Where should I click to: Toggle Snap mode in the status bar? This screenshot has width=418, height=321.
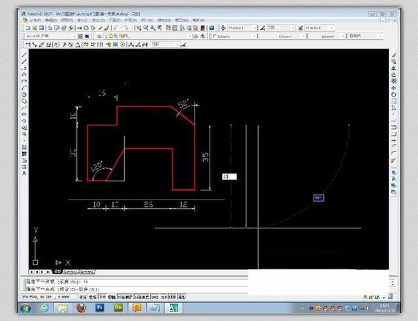pos(83,296)
